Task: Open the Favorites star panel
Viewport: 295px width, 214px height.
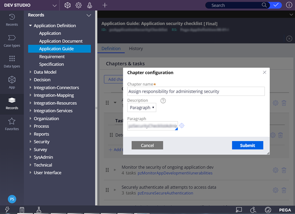Action: click(x=12, y=124)
